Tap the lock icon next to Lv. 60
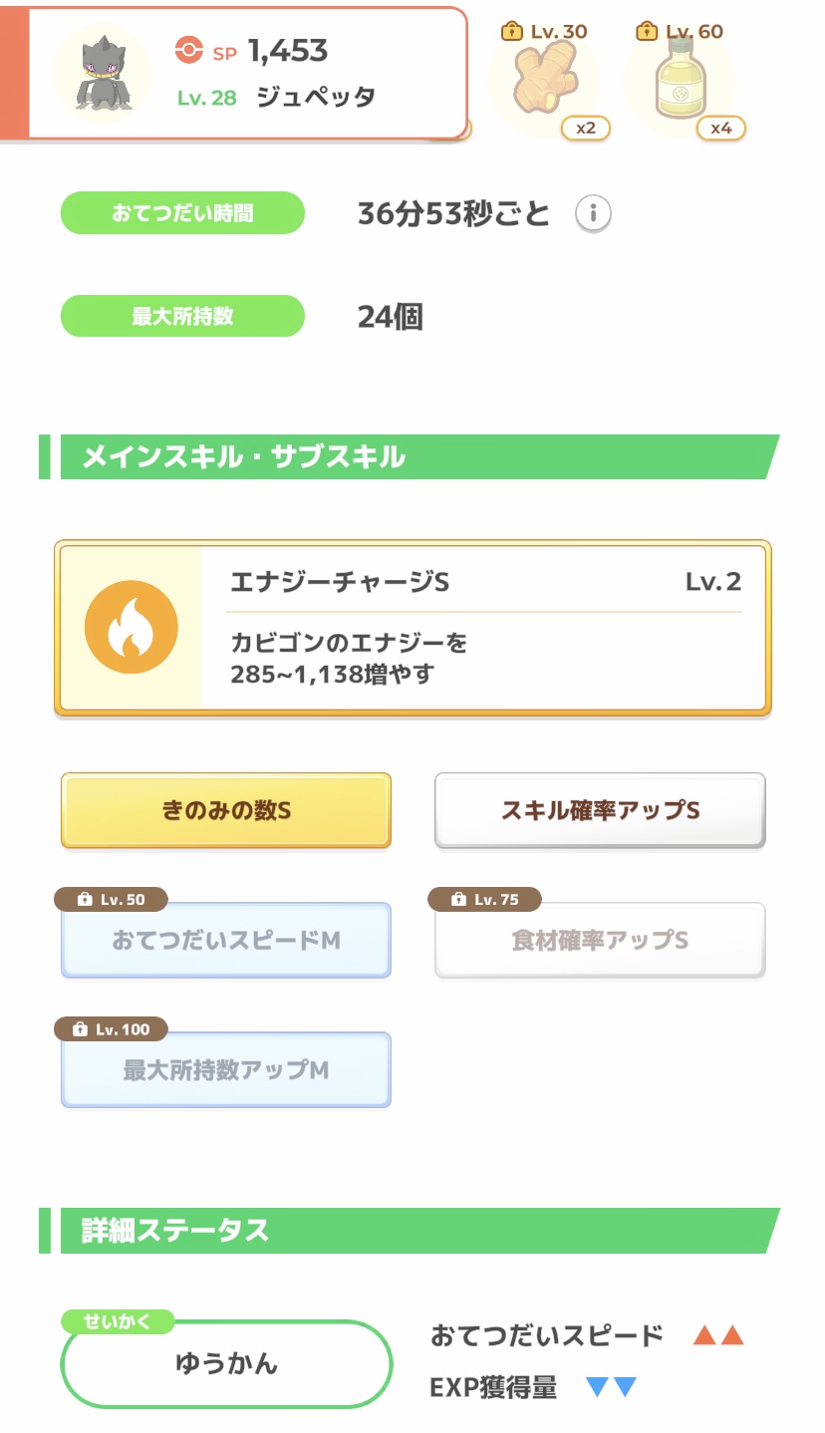This screenshot has width=825, height=1433. [x=647, y=31]
